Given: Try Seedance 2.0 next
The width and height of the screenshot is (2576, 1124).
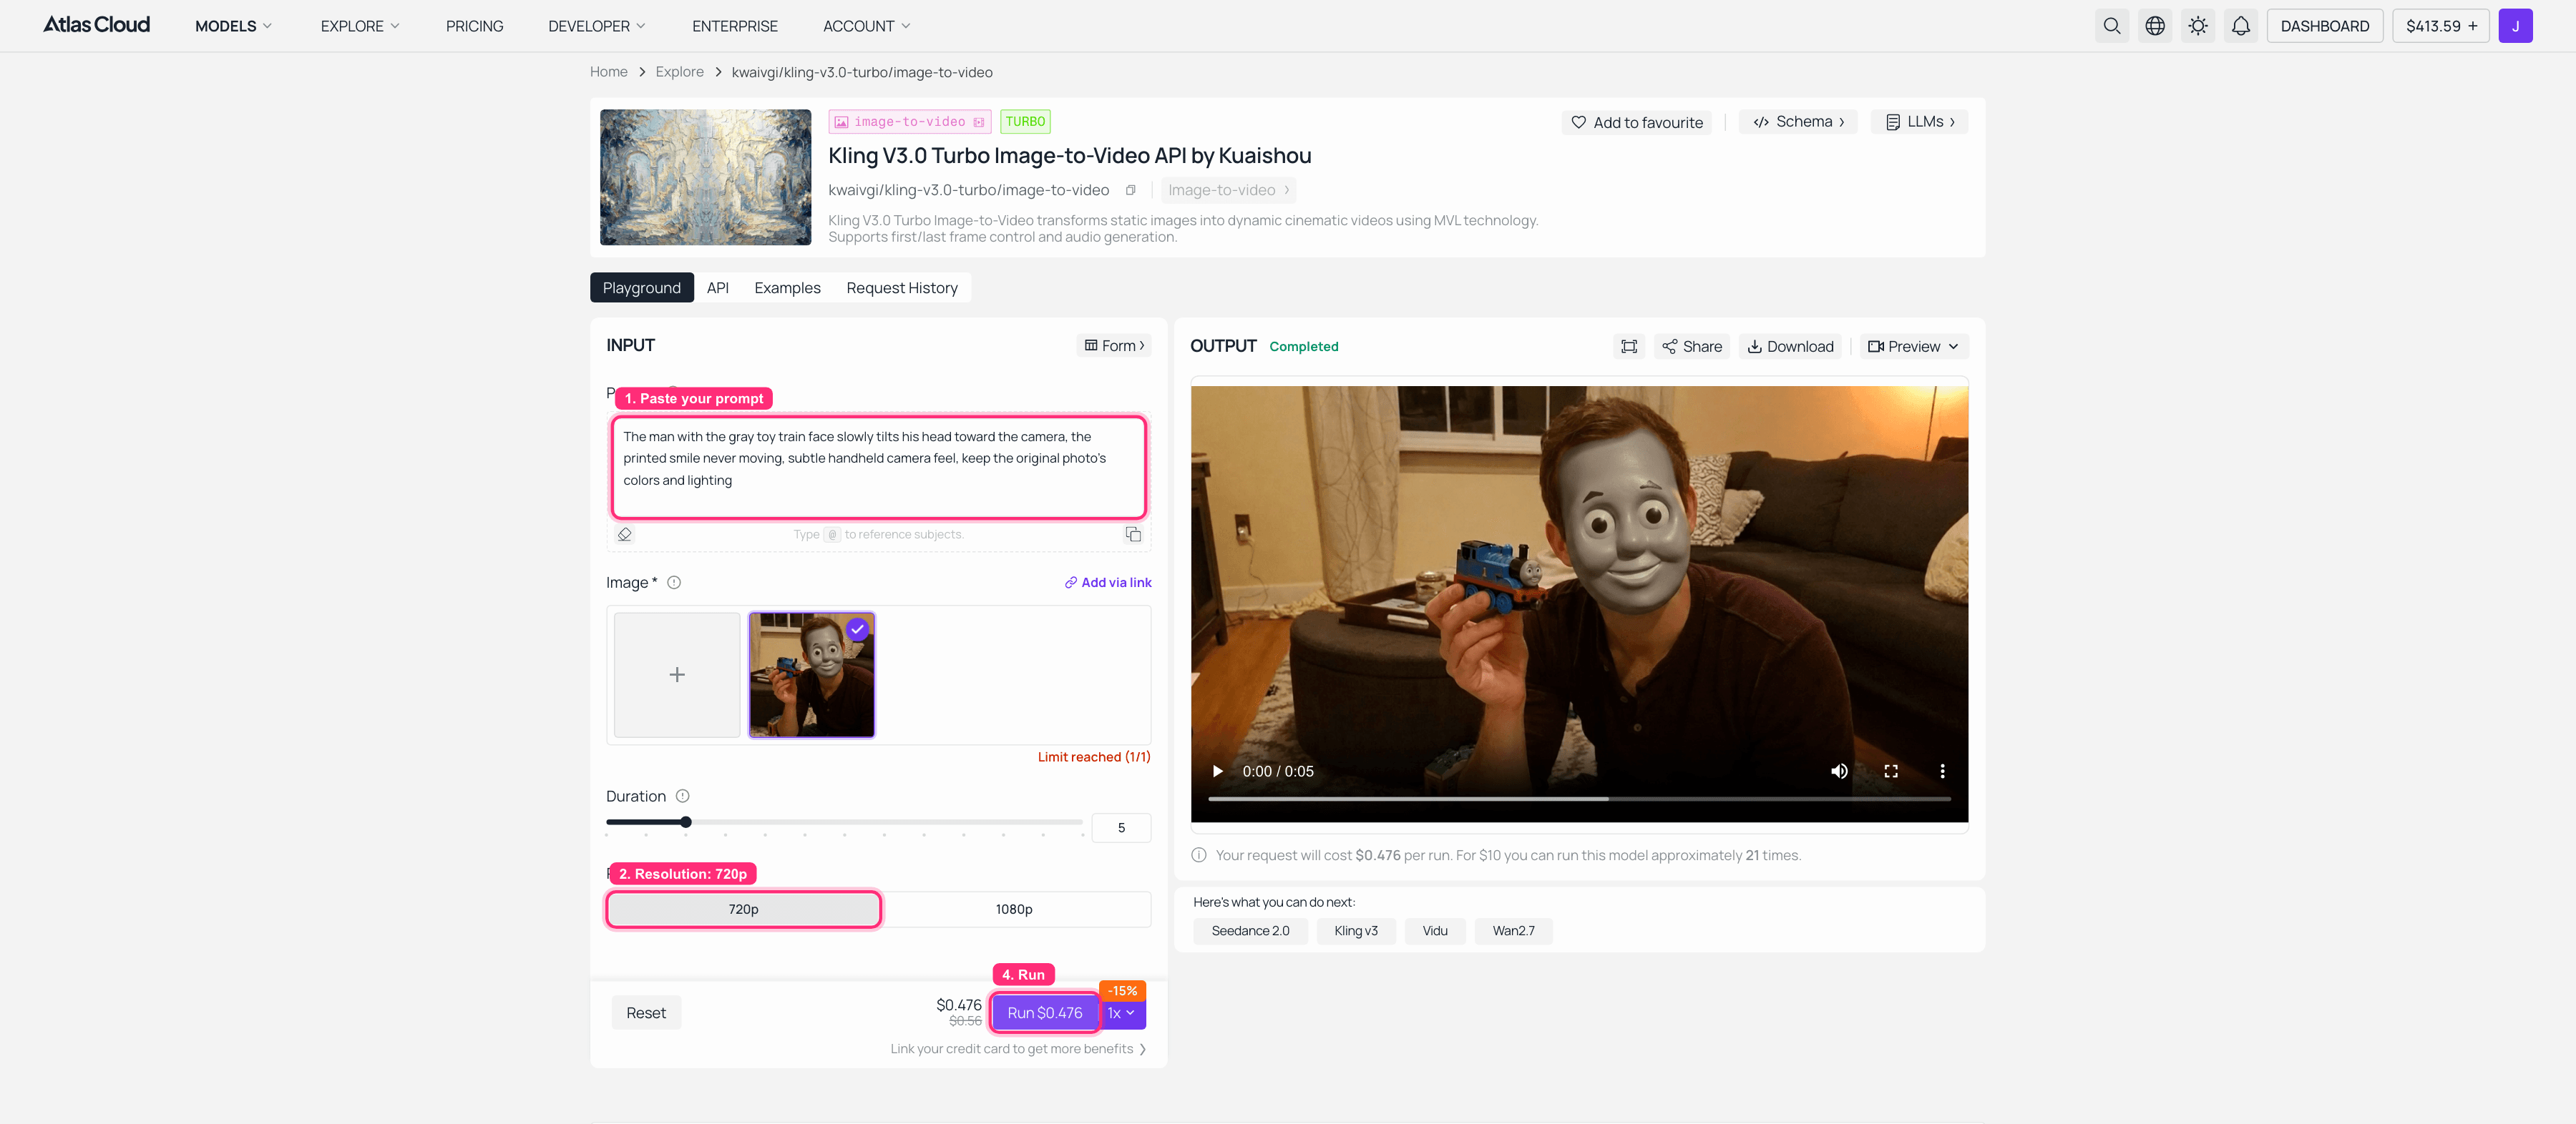Looking at the screenshot, I should [1250, 931].
